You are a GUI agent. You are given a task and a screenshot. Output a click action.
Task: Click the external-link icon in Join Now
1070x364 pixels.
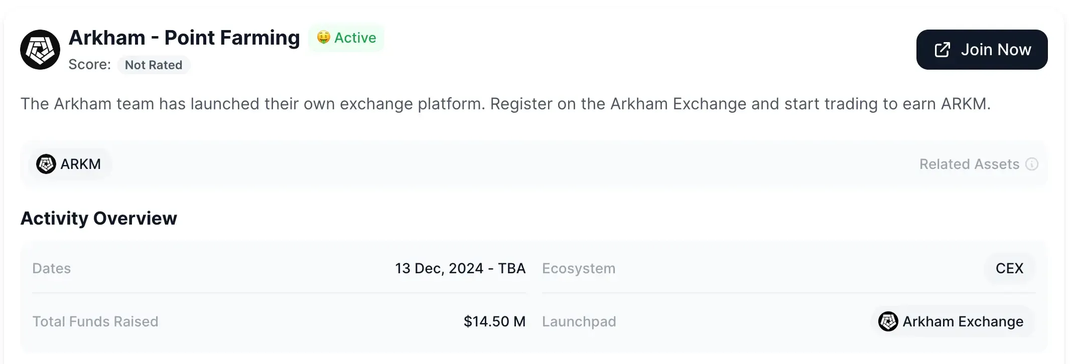(x=942, y=50)
